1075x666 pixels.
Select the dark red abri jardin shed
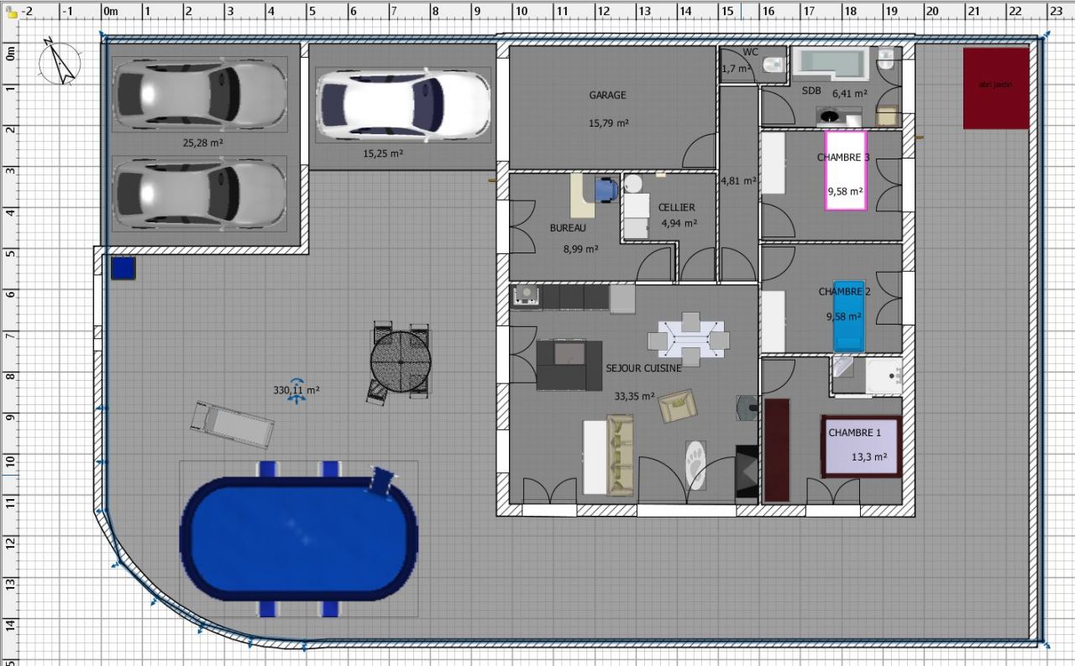pos(996,88)
